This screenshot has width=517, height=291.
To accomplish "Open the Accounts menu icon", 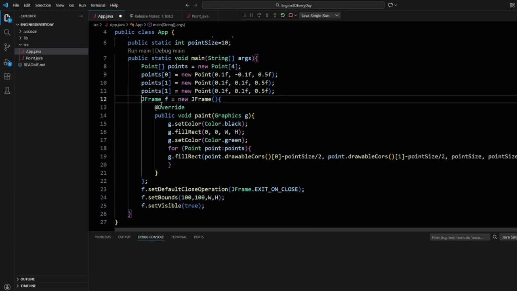I will (7, 287).
